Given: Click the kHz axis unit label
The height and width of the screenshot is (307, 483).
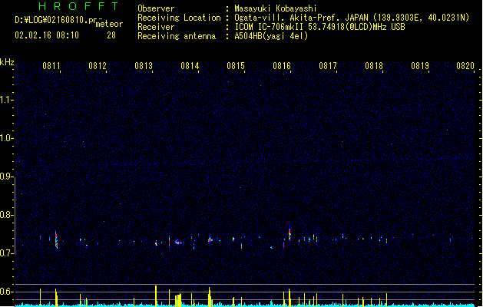Looking at the screenshot, I should (x=7, y=62).
